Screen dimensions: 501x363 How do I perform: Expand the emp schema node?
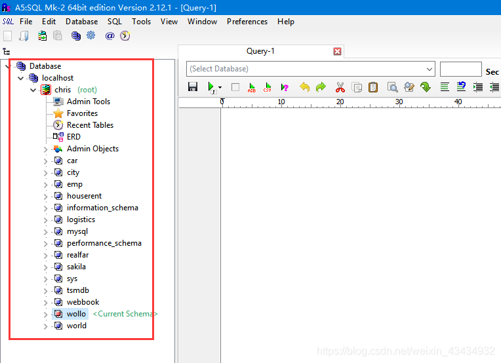click(x=45, y=185)
